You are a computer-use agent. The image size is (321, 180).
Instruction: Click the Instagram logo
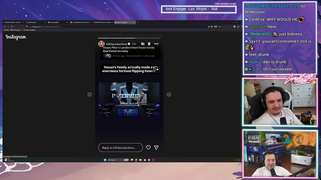[x=16, y=37]
